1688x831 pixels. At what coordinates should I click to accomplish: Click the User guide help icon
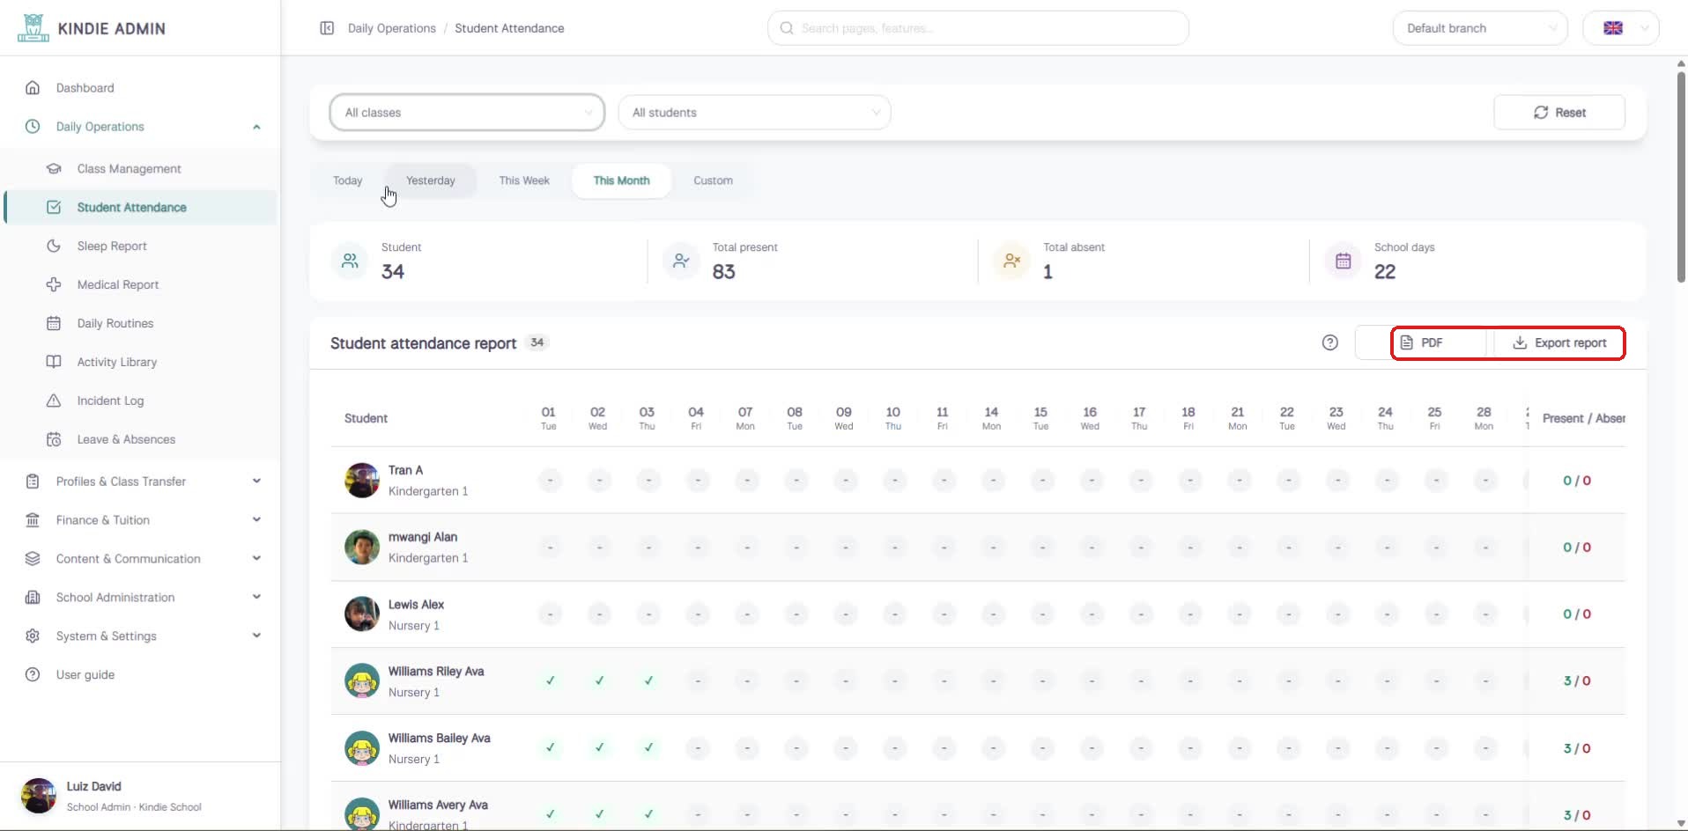tap(33, 675)
